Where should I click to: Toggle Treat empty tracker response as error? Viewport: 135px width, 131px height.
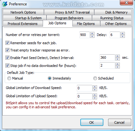7,50
